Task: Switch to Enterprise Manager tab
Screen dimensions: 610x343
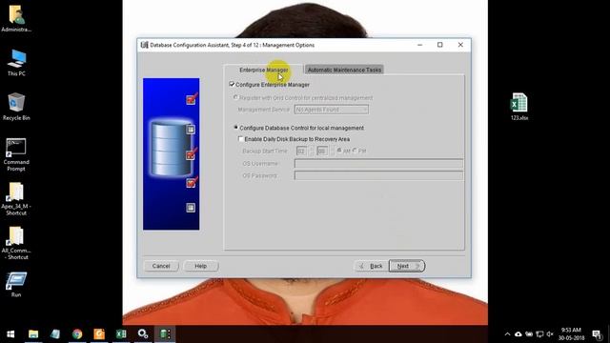Action: [x=264, y=70]
